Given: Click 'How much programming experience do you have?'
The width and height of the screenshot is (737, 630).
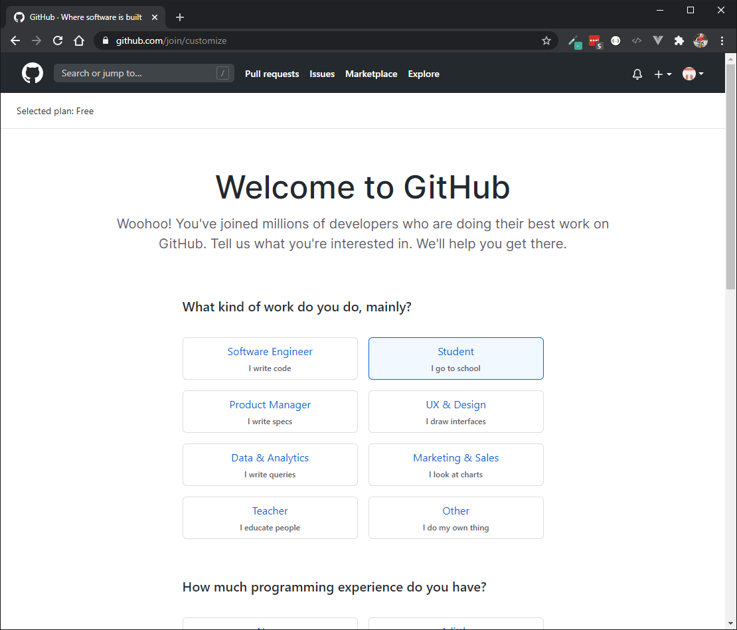Looking at the screenshot, I should coord(334,588).
